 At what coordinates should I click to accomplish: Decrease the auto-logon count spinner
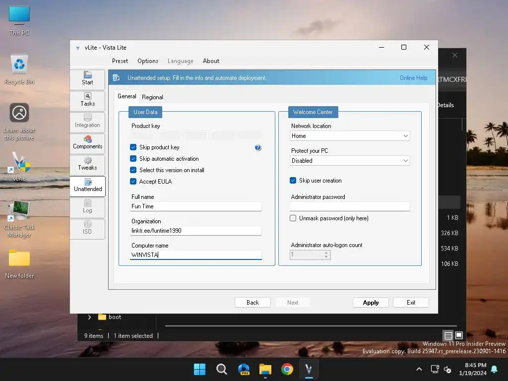[326, 257]
